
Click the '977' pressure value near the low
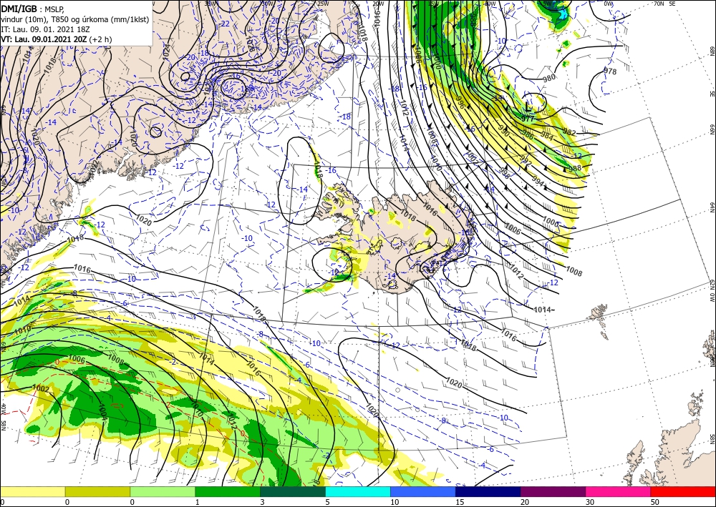[x=528, y=119]
